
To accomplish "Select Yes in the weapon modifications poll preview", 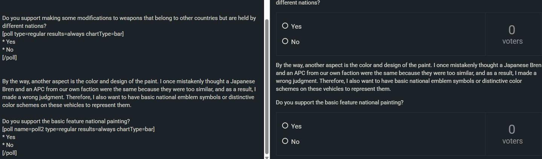I will point(285,26).
